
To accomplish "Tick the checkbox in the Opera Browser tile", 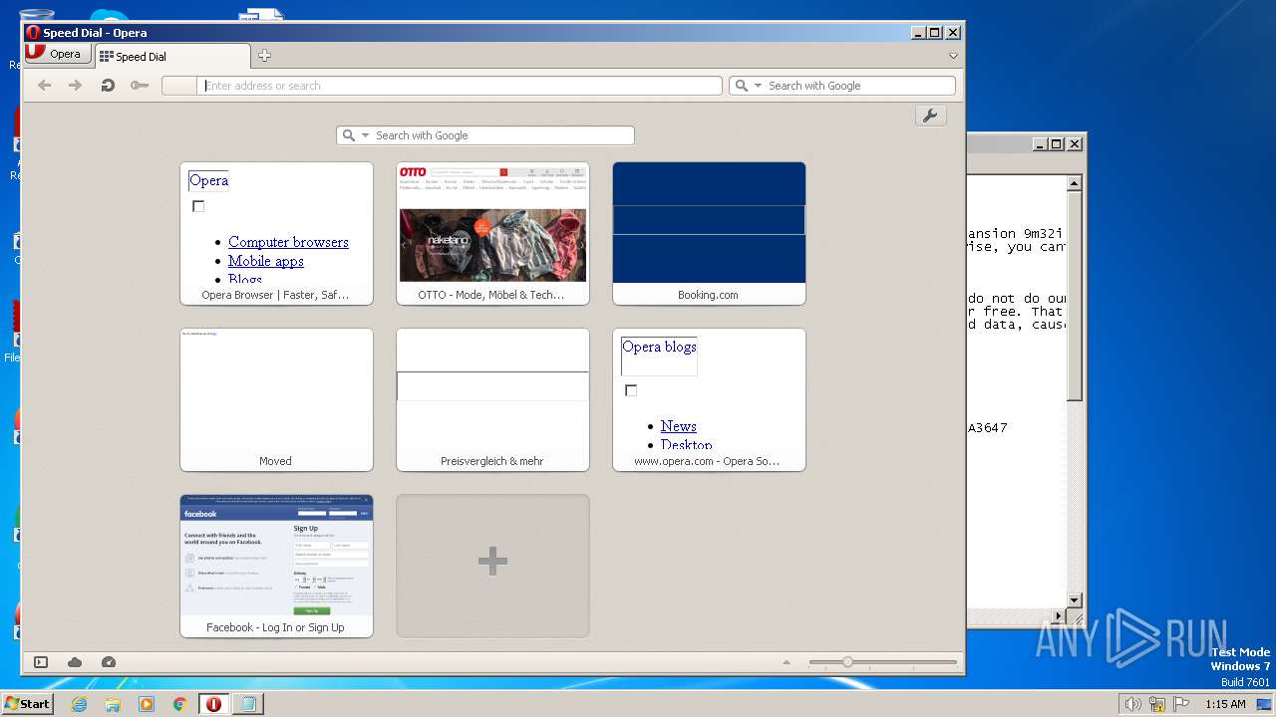I will click(x=198, y=206).
